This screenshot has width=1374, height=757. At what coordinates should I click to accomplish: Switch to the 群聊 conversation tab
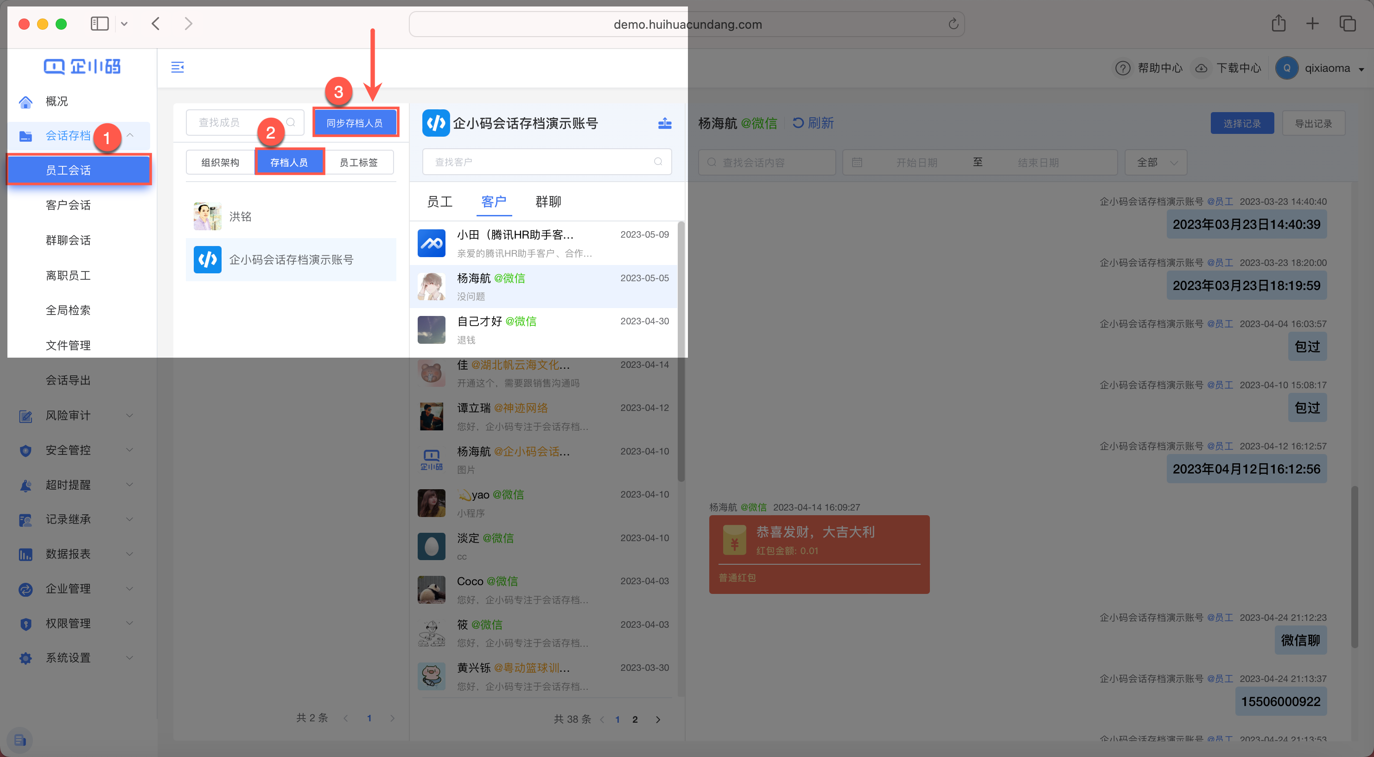pos(548,202)
